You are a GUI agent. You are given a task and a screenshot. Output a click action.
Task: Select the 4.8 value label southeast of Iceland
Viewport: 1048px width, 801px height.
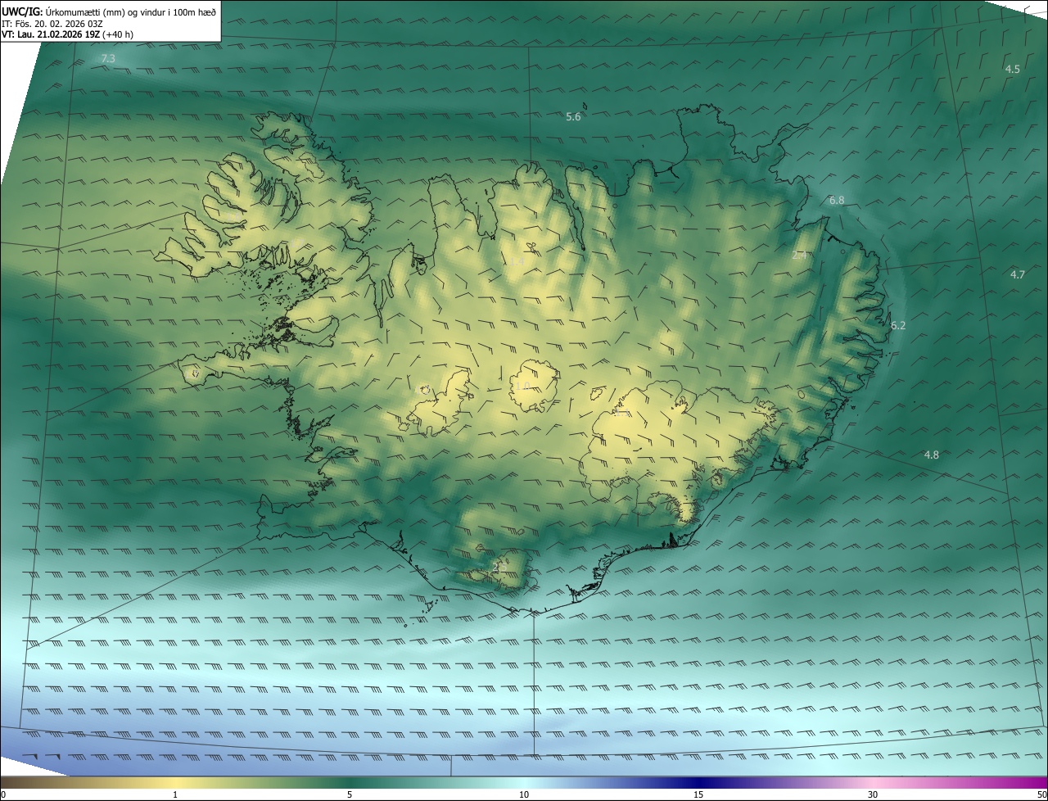point(932,455)
